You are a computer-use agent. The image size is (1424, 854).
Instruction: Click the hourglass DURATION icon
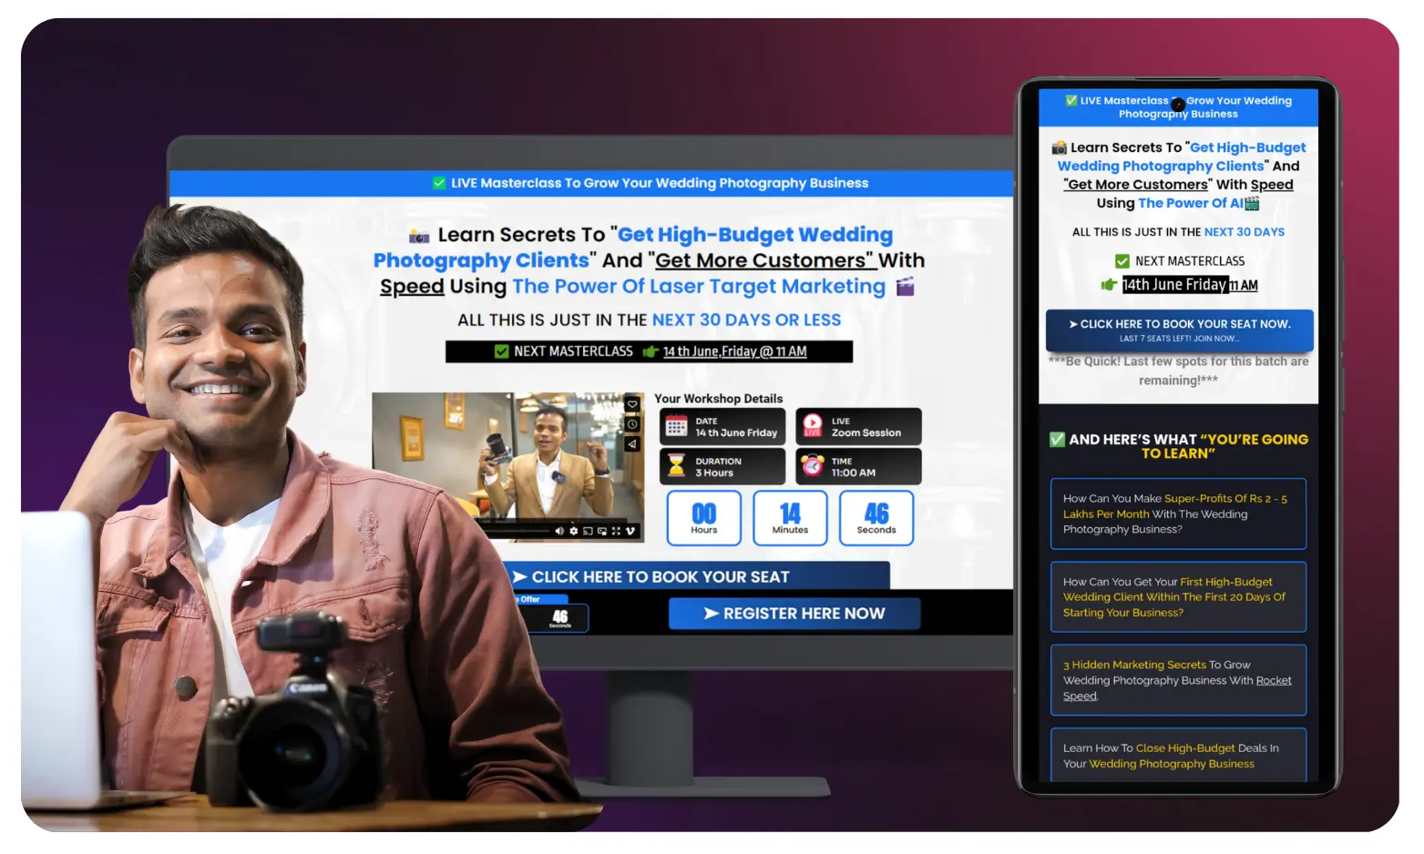(x=676, y=466)
